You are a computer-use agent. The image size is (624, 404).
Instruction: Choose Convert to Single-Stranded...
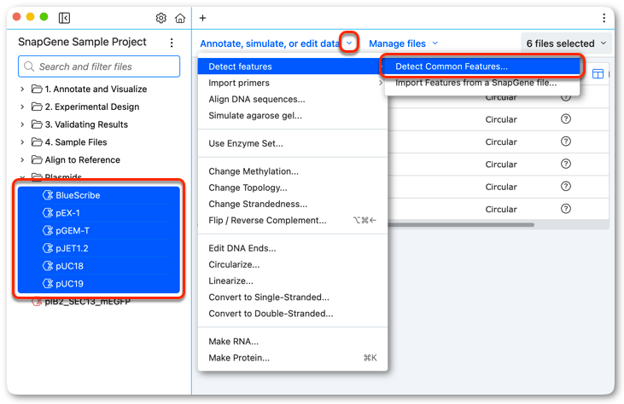(293, 297)
